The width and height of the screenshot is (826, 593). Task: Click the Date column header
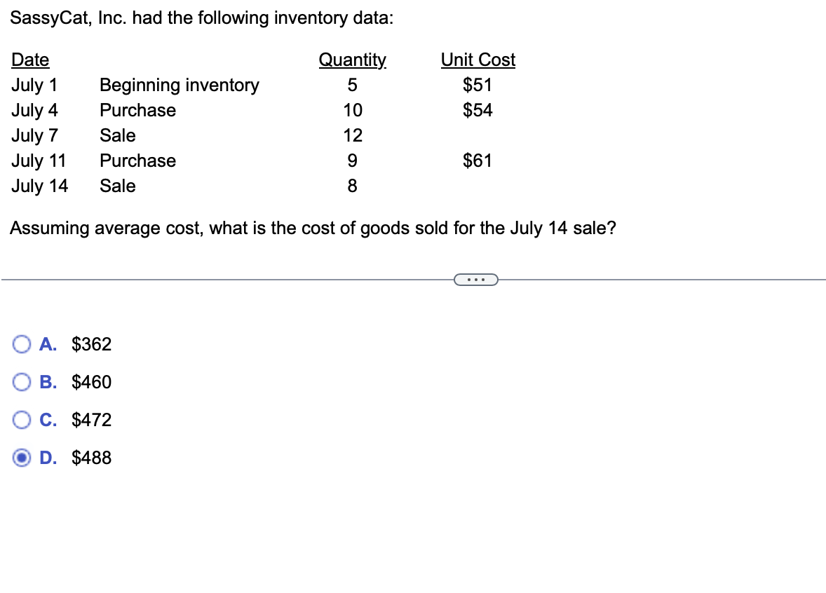(x=30, y=60)
